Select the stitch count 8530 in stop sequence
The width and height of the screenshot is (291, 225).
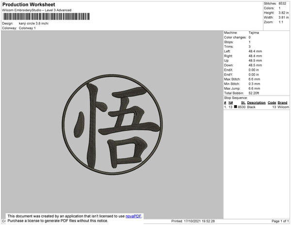pyautogui.click(x=242, y=107)
